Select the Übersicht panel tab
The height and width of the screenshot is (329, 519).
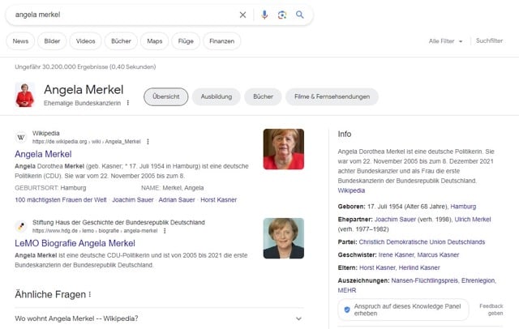[x=165, y=96]
